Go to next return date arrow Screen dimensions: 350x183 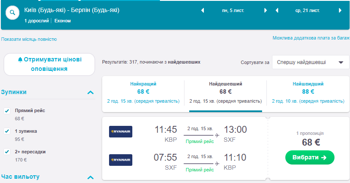point(339,11)
